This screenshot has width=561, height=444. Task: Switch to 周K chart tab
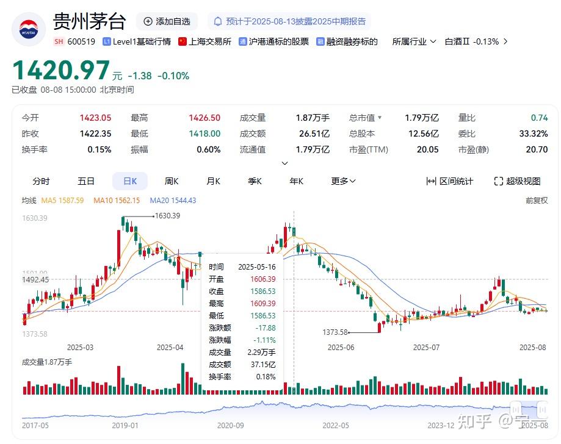(172, 181)
